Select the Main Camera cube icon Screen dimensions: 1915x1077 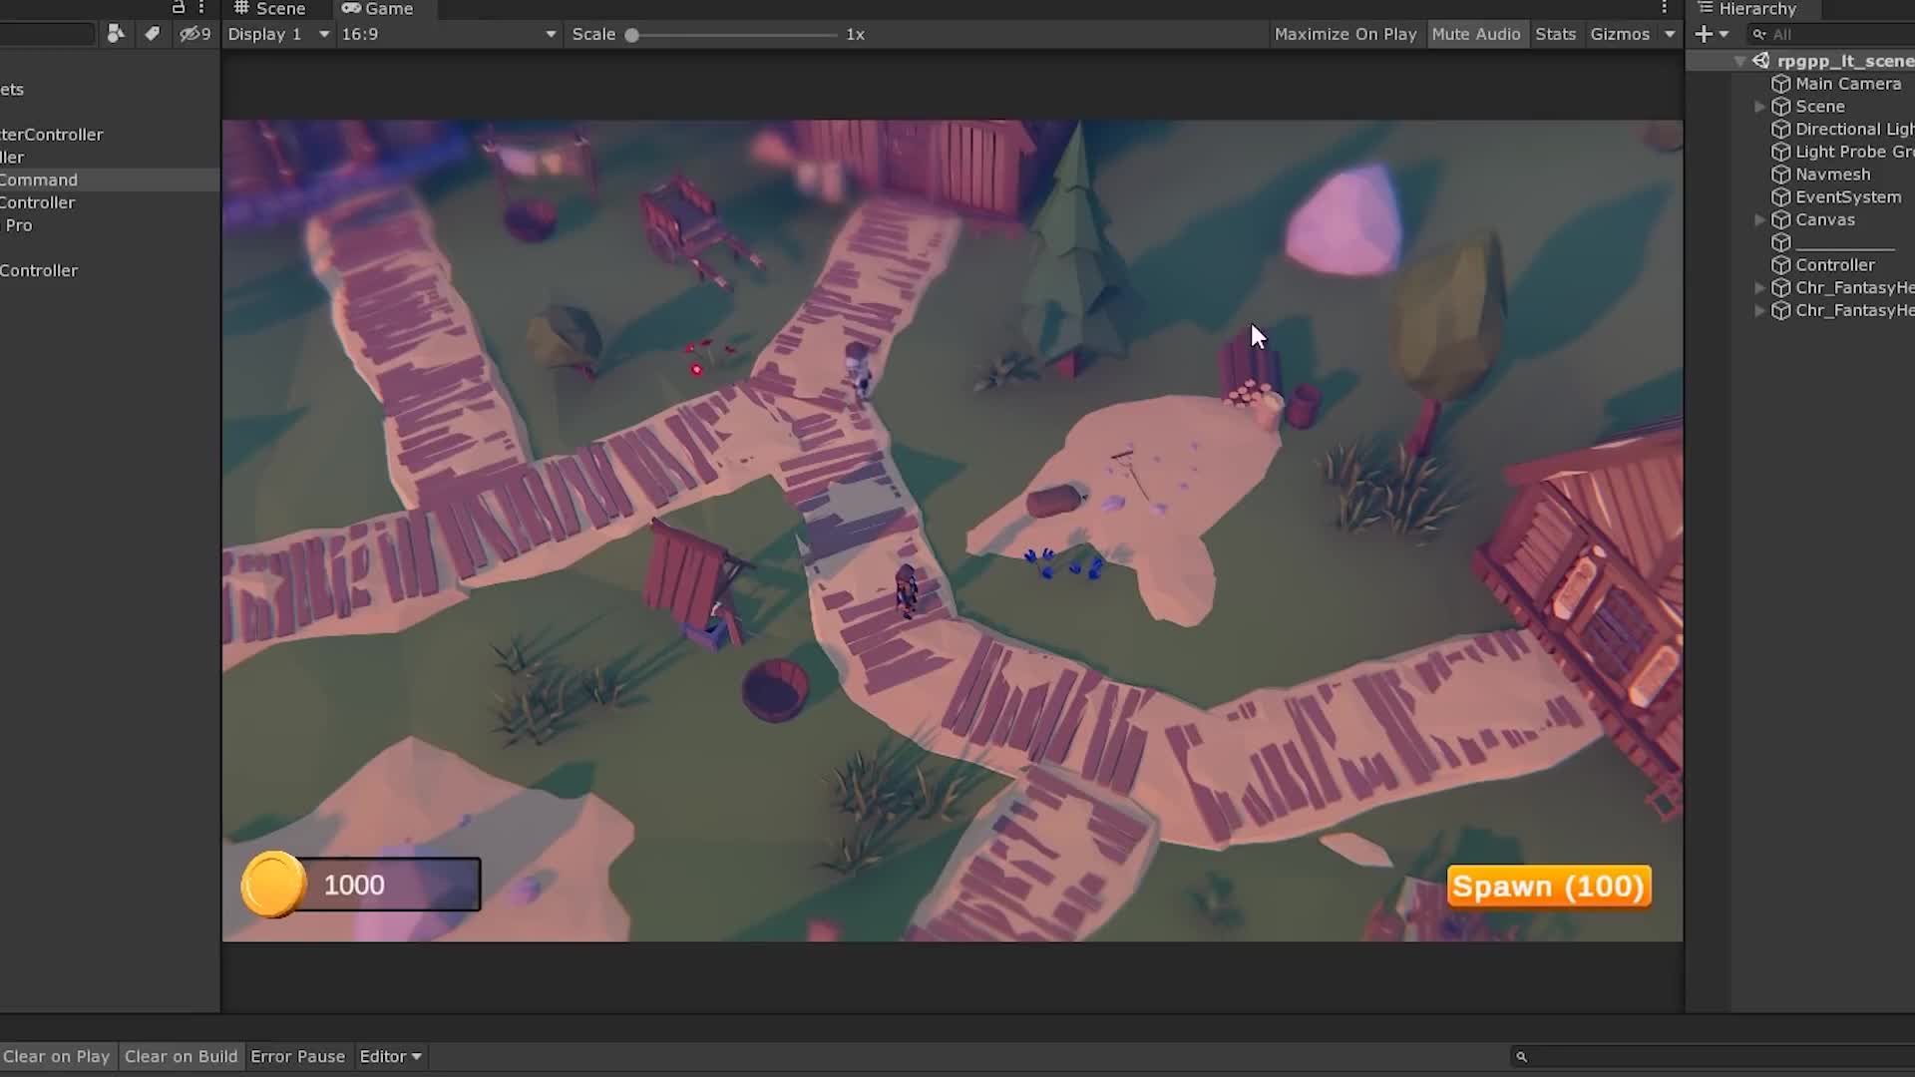pyautogui.click(x=1782, y=83)
